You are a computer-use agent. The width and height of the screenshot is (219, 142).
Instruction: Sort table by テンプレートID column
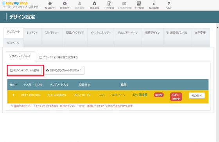pyautogui.click(x=33, y=85)
